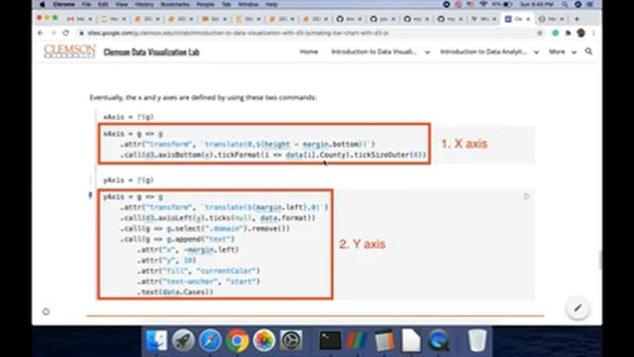Open Photos from the dock
This screenshot has width=634, height=357.
click(x=264, y=340)
